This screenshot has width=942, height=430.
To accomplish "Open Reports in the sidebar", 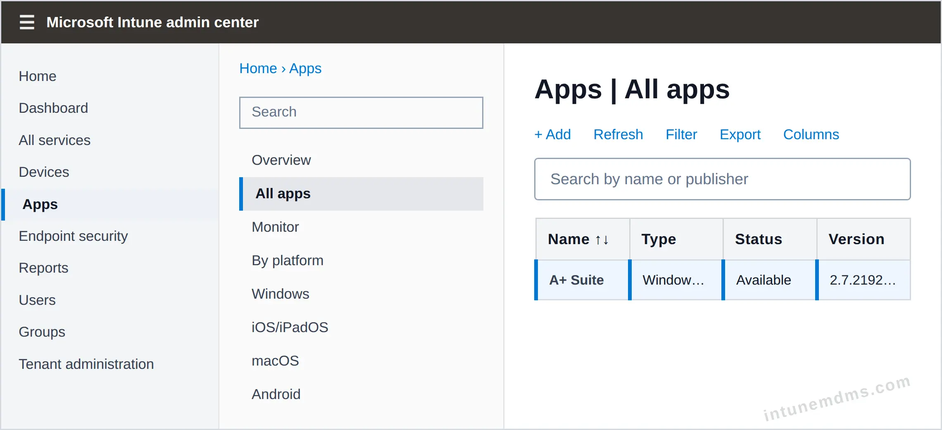I will pos(43,268).
